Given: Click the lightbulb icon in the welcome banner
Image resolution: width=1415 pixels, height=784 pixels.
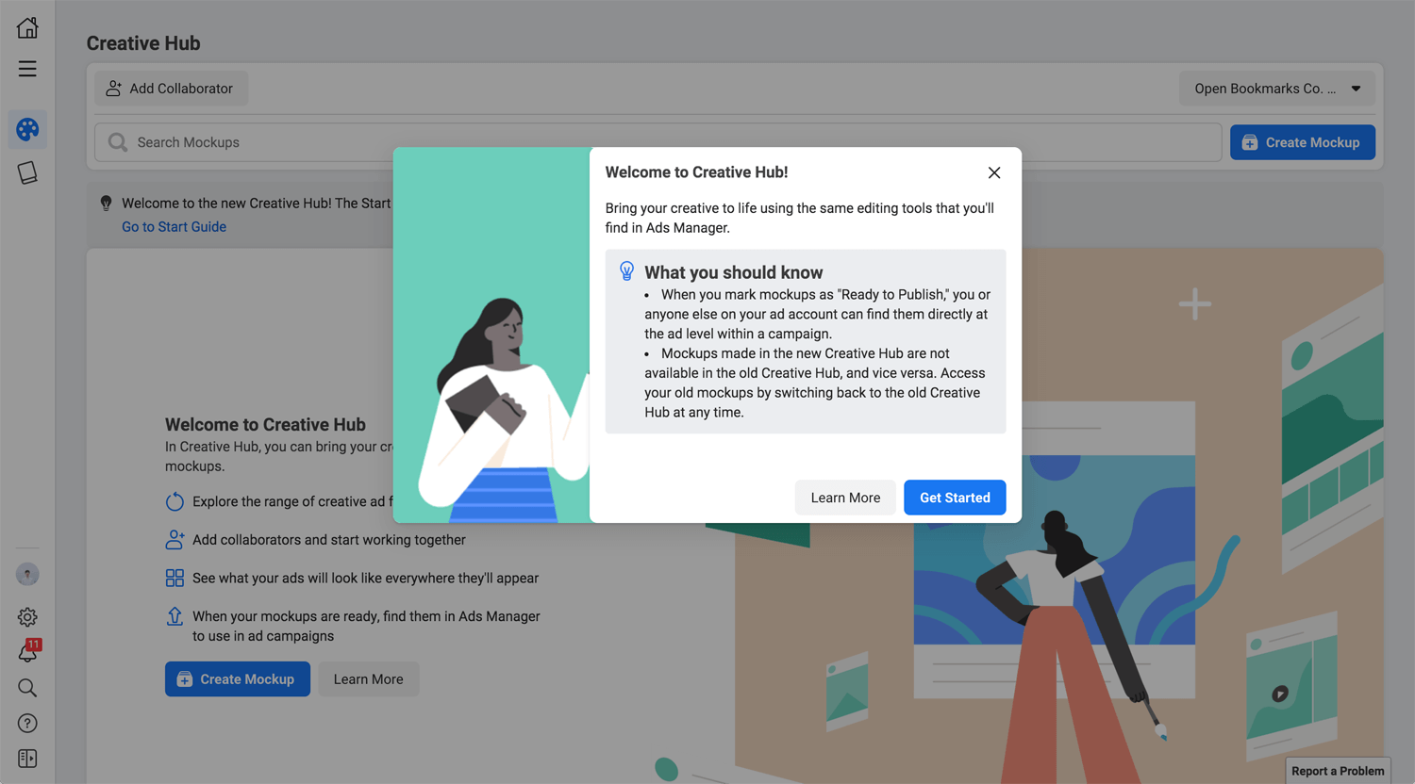Looking at the screenshot, I should pos(107,203).
